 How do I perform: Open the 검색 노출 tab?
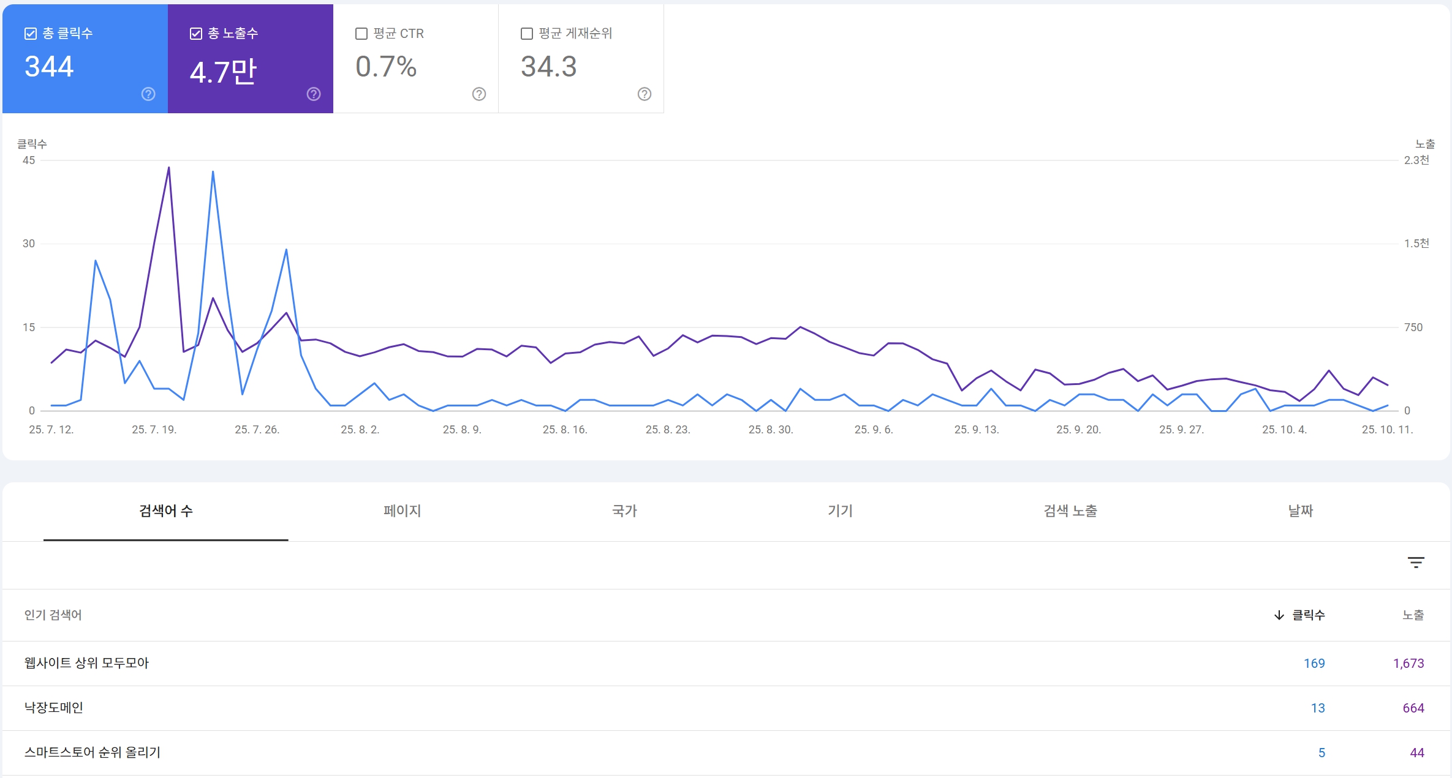click(x=1070, y=511)
